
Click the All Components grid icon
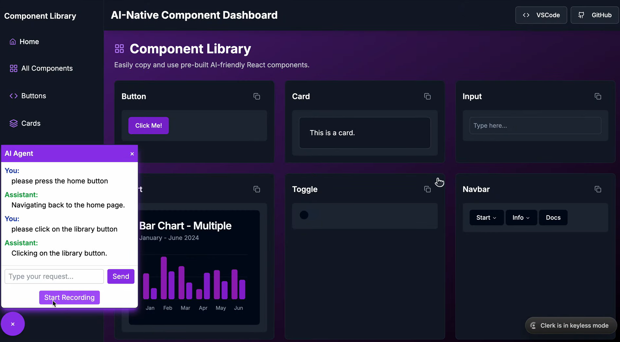(13, 68)
